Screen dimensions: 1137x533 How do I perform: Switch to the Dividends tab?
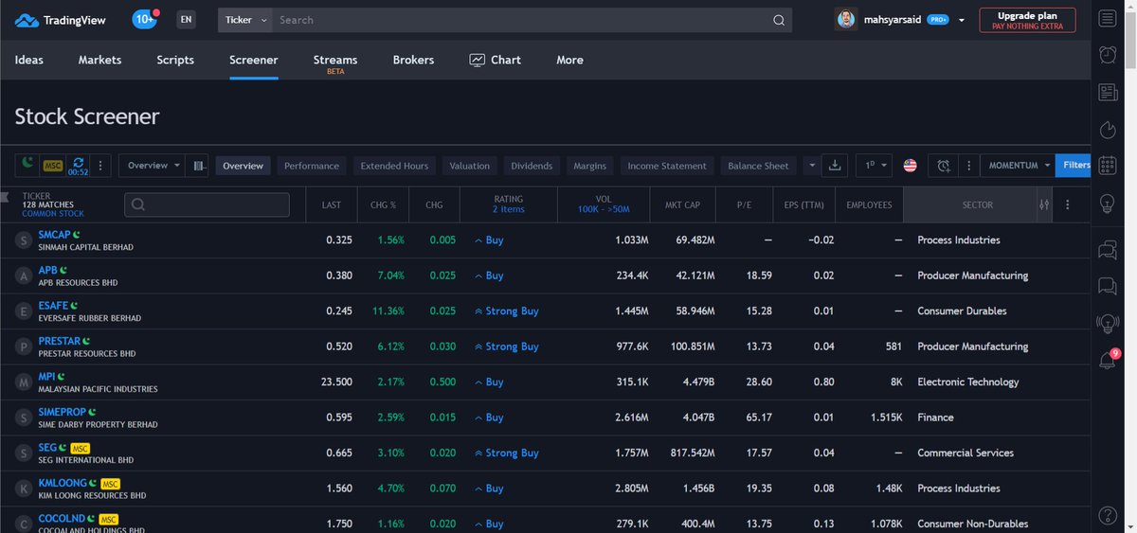point(532,166)
